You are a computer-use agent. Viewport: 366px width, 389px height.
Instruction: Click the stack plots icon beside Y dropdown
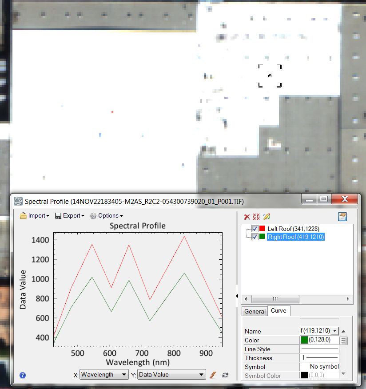(213, 375)
